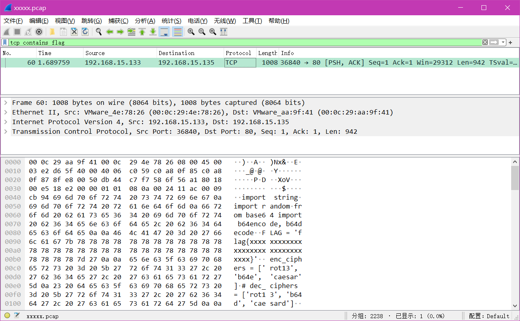The height and width of the screenshot is (321, 520).
Task: Open capture options gear icon
Action: [39, 32]
